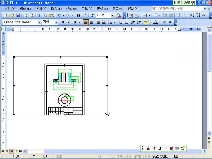Expand the font size 四号 dropdown

click(x=56, y=22)
